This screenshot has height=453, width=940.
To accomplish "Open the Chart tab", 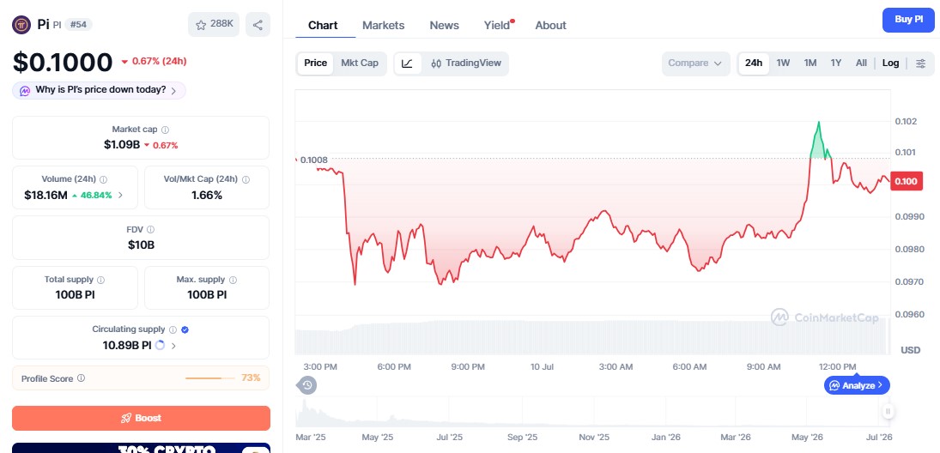I will click(323, 25).
